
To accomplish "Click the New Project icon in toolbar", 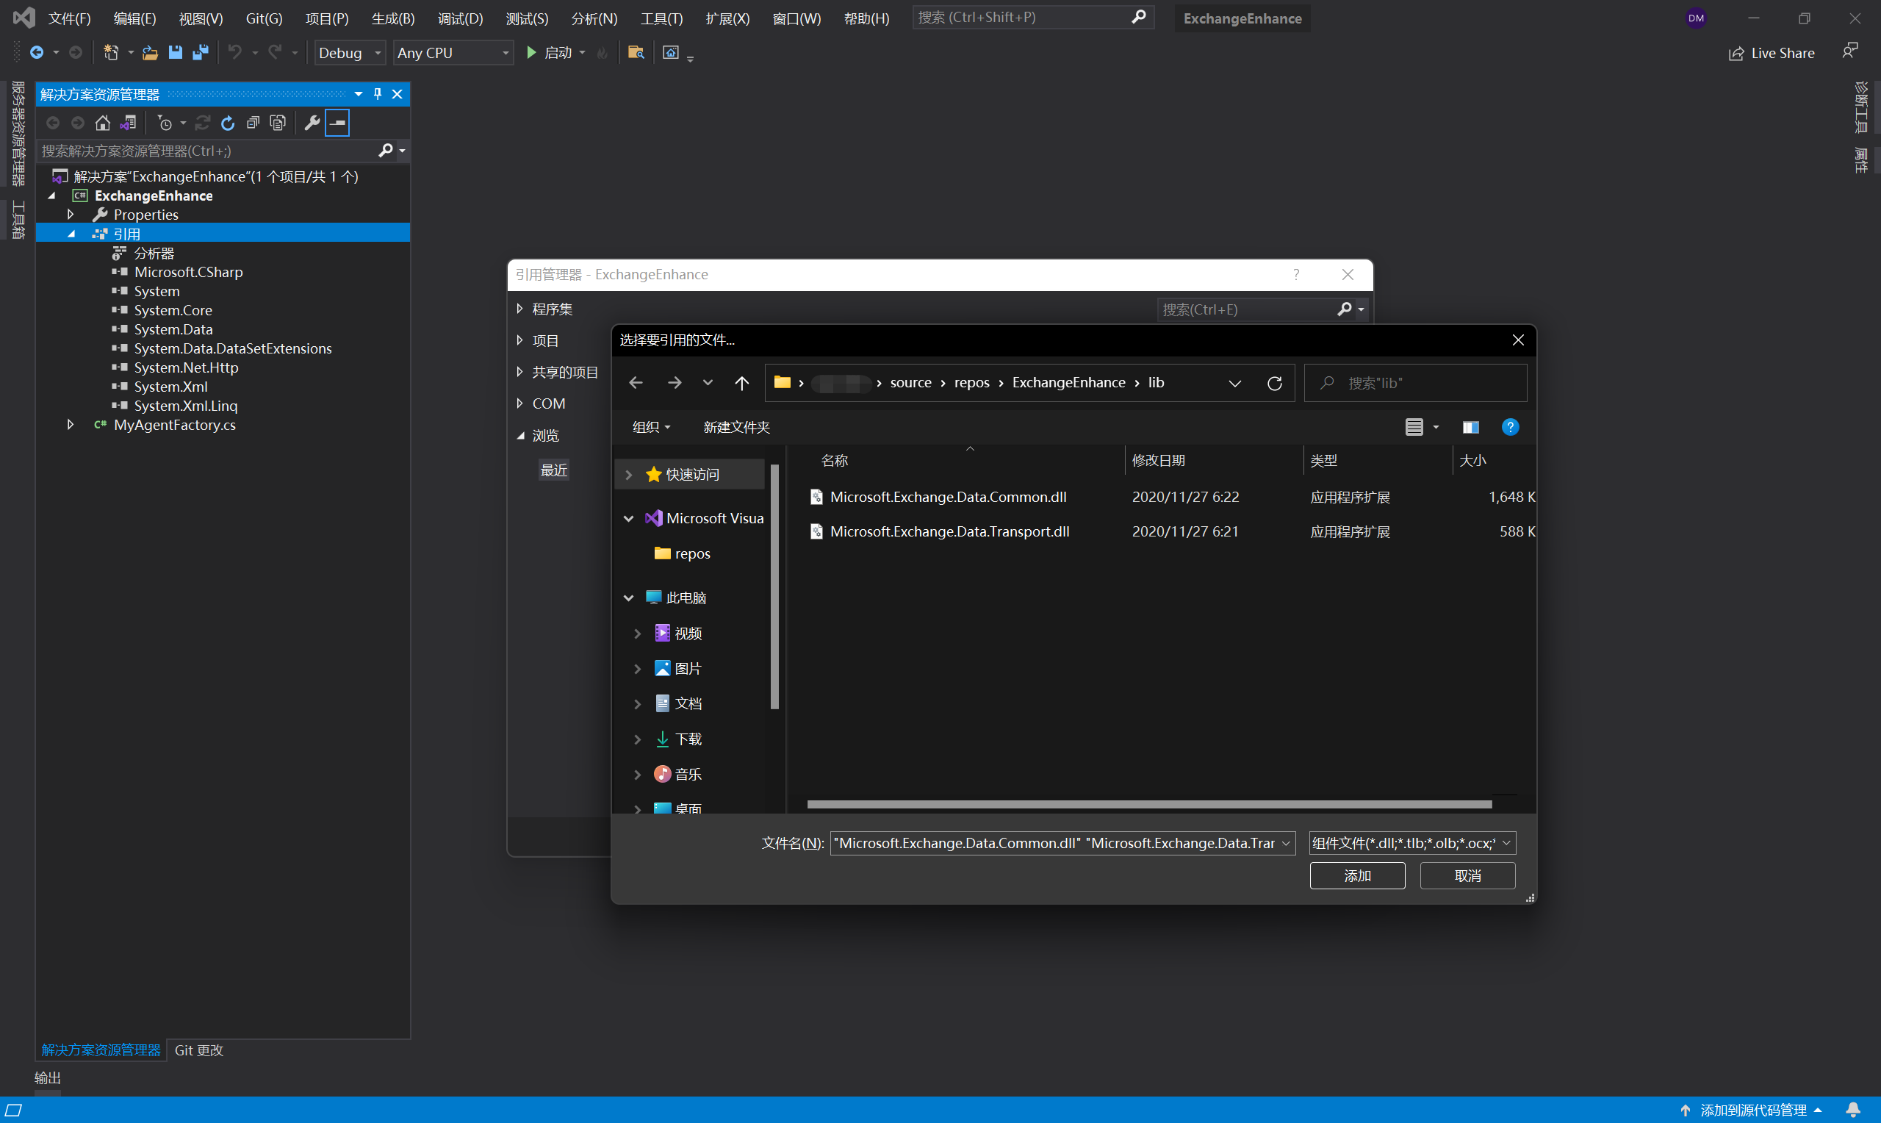I will [111, 52].
